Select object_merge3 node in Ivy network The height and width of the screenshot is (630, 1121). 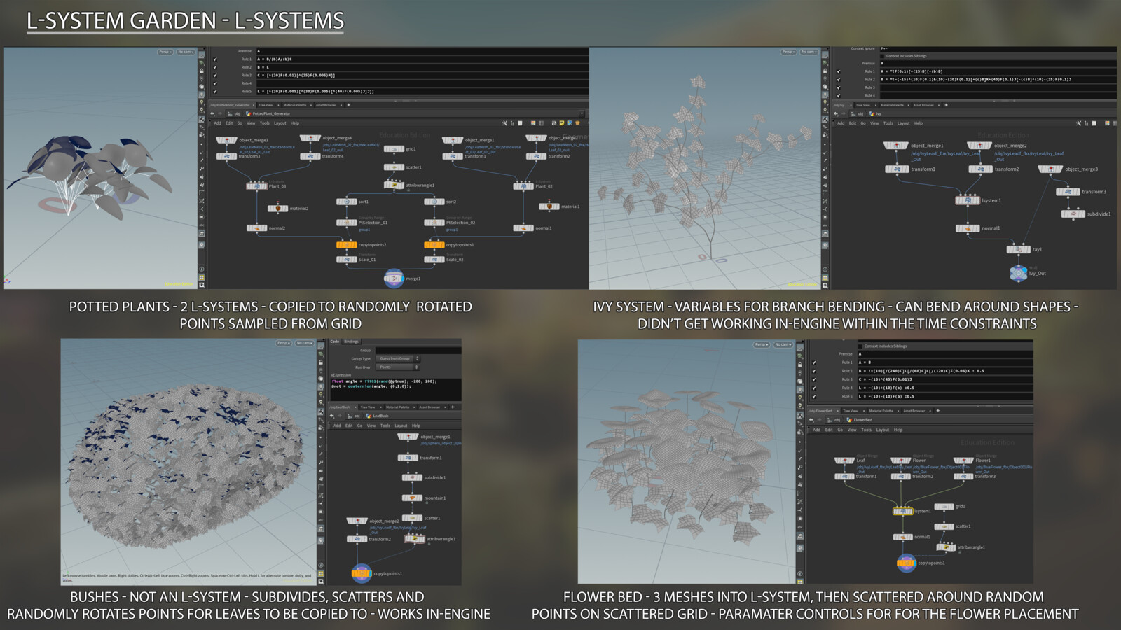[x=1050, y=169]
